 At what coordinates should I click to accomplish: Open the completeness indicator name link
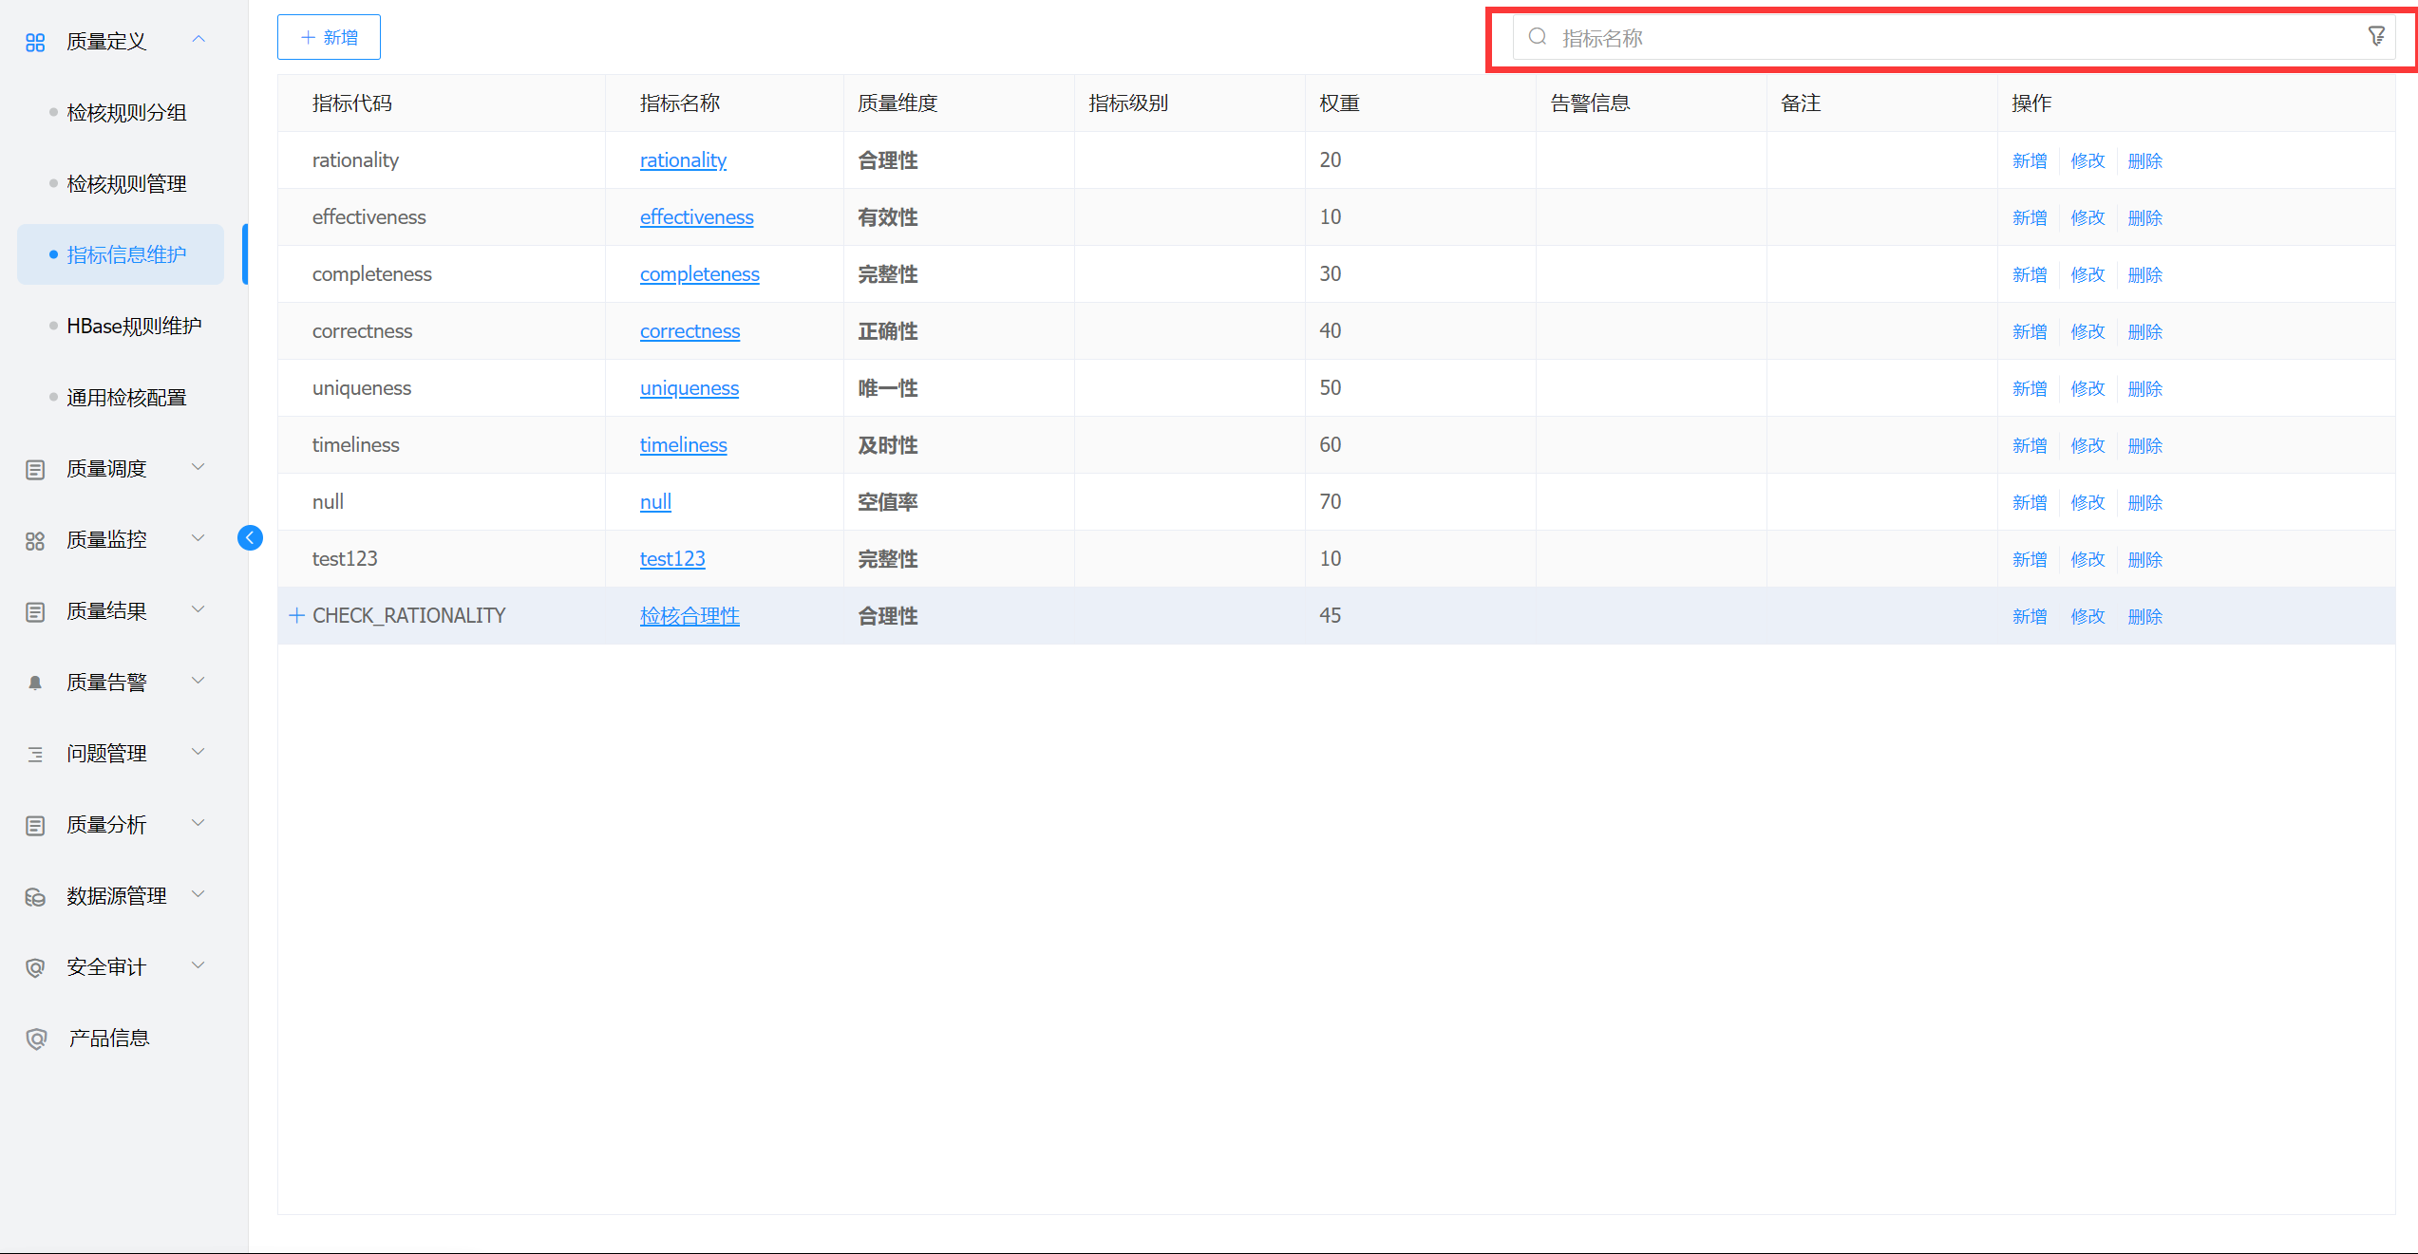click(x=699, y=274)
